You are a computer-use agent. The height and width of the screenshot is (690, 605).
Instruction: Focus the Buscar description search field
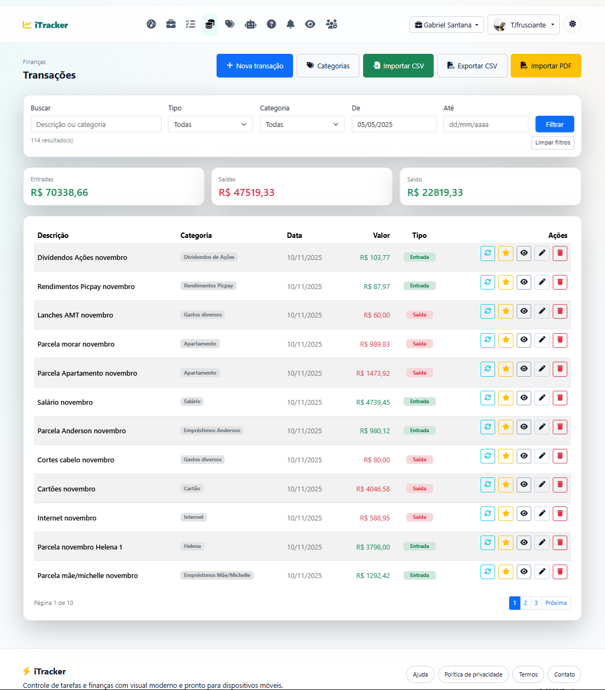click(96, 124)
